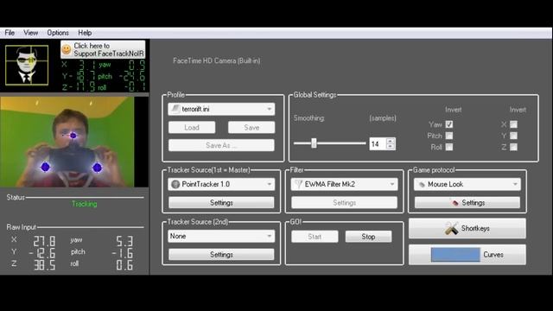Click Raw Input pitch value -1.6

(123, 253)
